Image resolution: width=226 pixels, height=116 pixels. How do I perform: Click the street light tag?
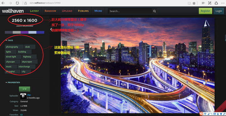point(13,57)
